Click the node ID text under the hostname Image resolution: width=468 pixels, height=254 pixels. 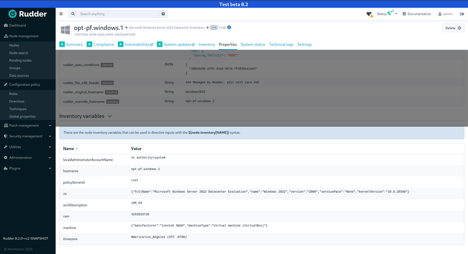pos(105,34)
